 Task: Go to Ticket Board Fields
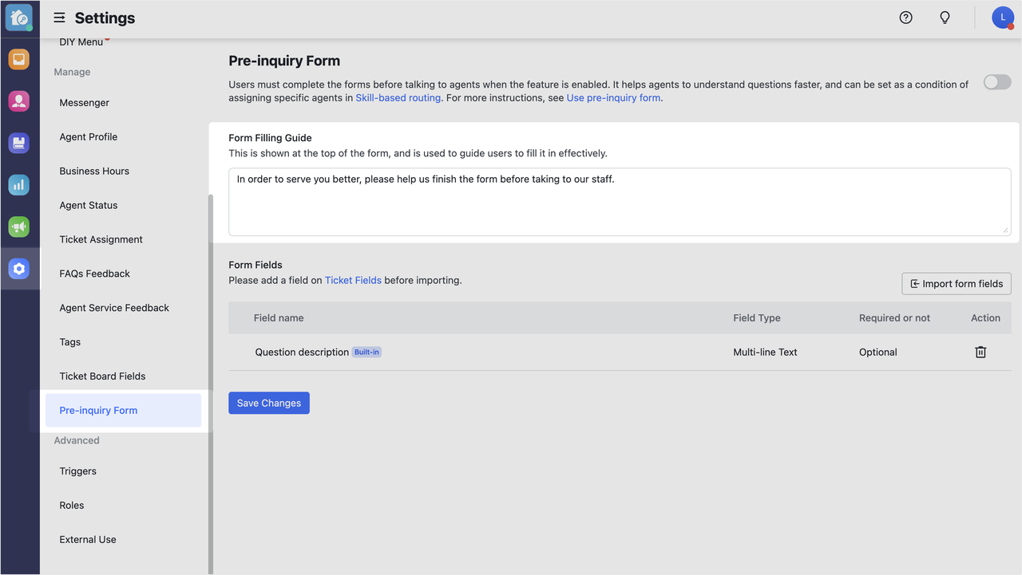pyautogui.click(x=102, y=377)
